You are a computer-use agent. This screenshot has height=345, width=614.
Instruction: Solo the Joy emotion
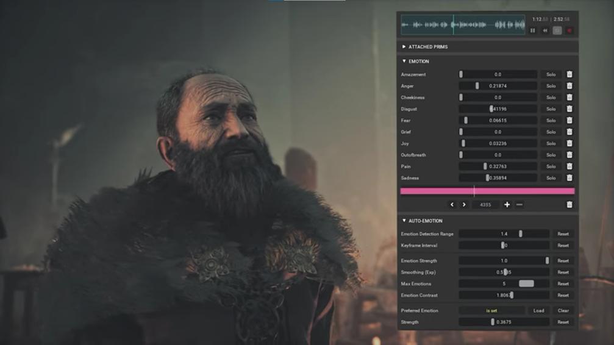click(551, 143)
